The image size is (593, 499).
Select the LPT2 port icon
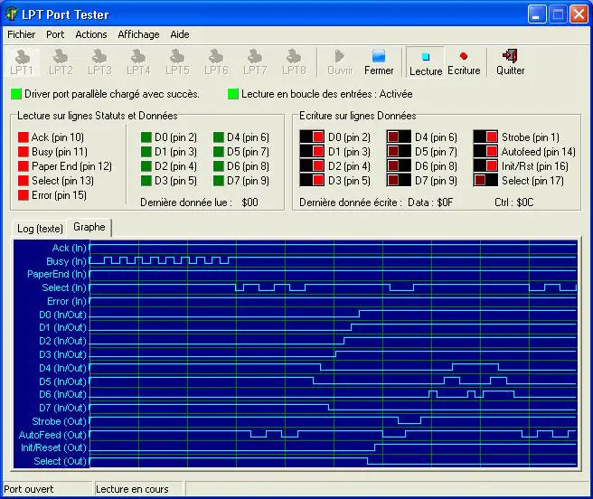click(61, 62)
